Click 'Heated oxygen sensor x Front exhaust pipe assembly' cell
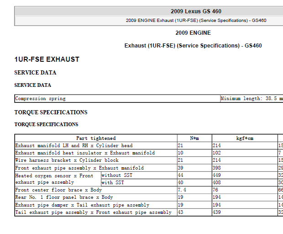283x234 pixels. pos(58,179)
